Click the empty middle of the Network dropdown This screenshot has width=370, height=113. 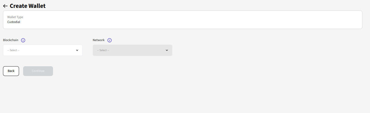pos(136,50)
